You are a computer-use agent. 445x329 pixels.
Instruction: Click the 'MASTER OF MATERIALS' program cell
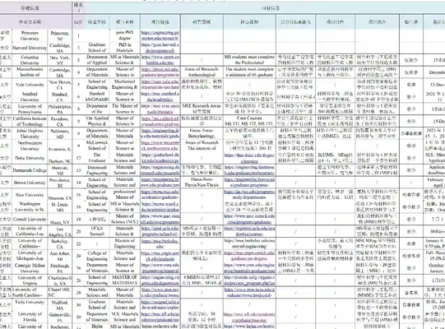(124, 280)
